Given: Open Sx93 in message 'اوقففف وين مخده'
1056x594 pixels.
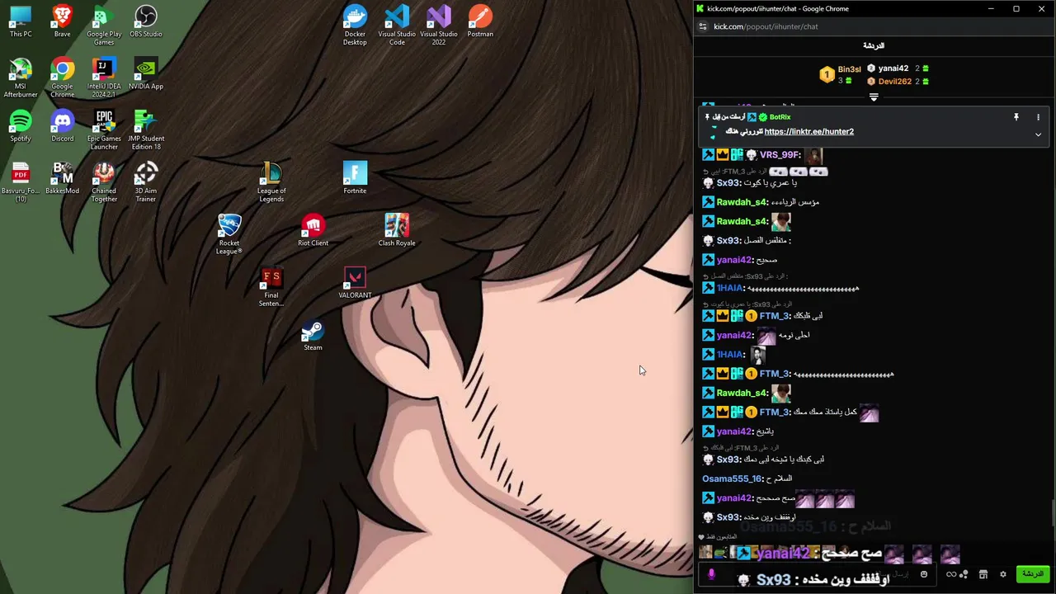Looking at the screenshot, I should click(728, 517).
